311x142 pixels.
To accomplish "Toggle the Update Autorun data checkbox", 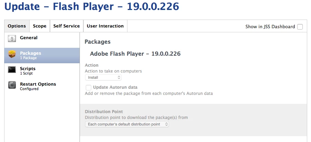I will (89, 87).
